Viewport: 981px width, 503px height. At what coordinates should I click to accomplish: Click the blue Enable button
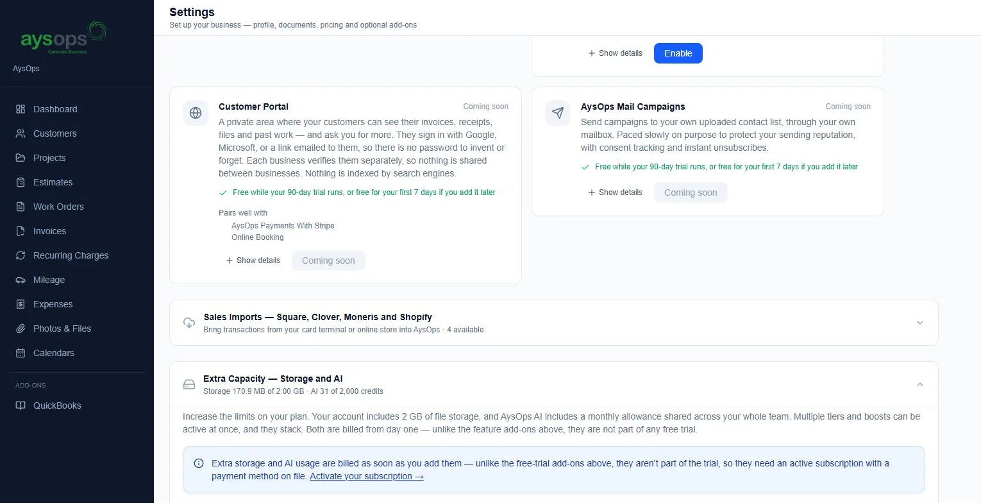click(678, 53)
